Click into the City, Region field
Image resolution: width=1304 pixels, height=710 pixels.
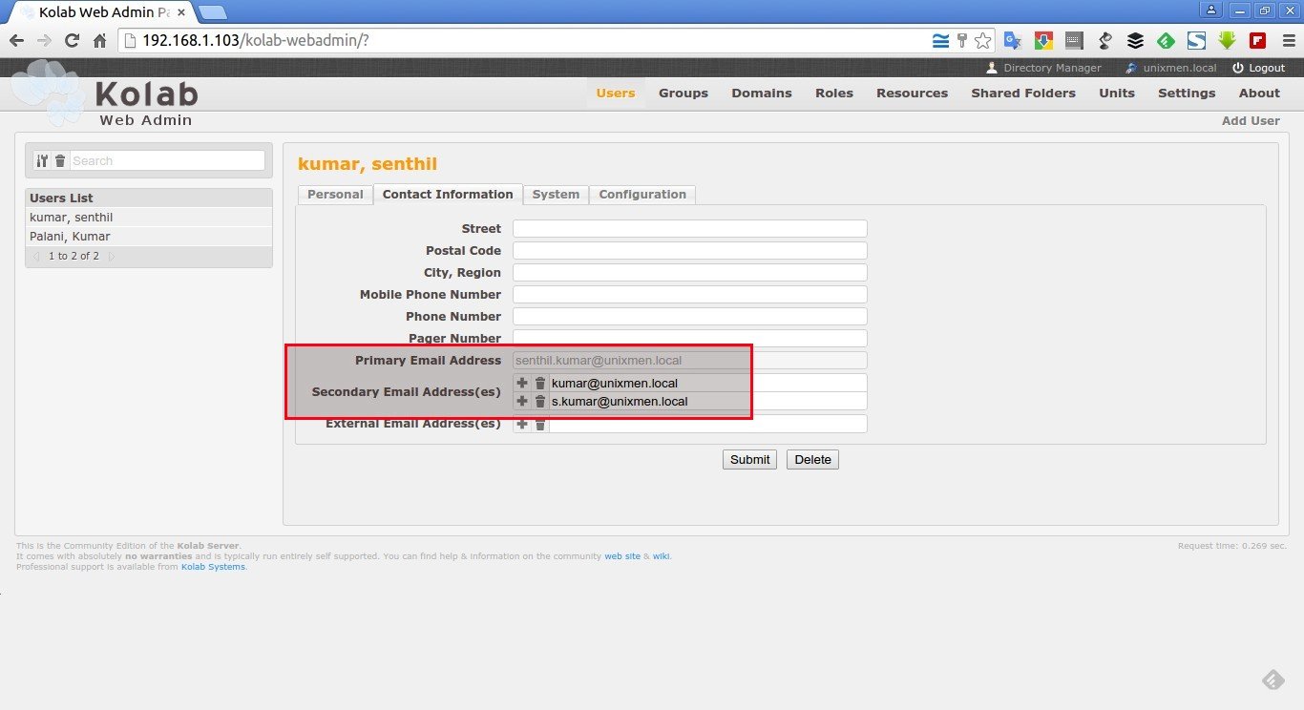point(690,273)
